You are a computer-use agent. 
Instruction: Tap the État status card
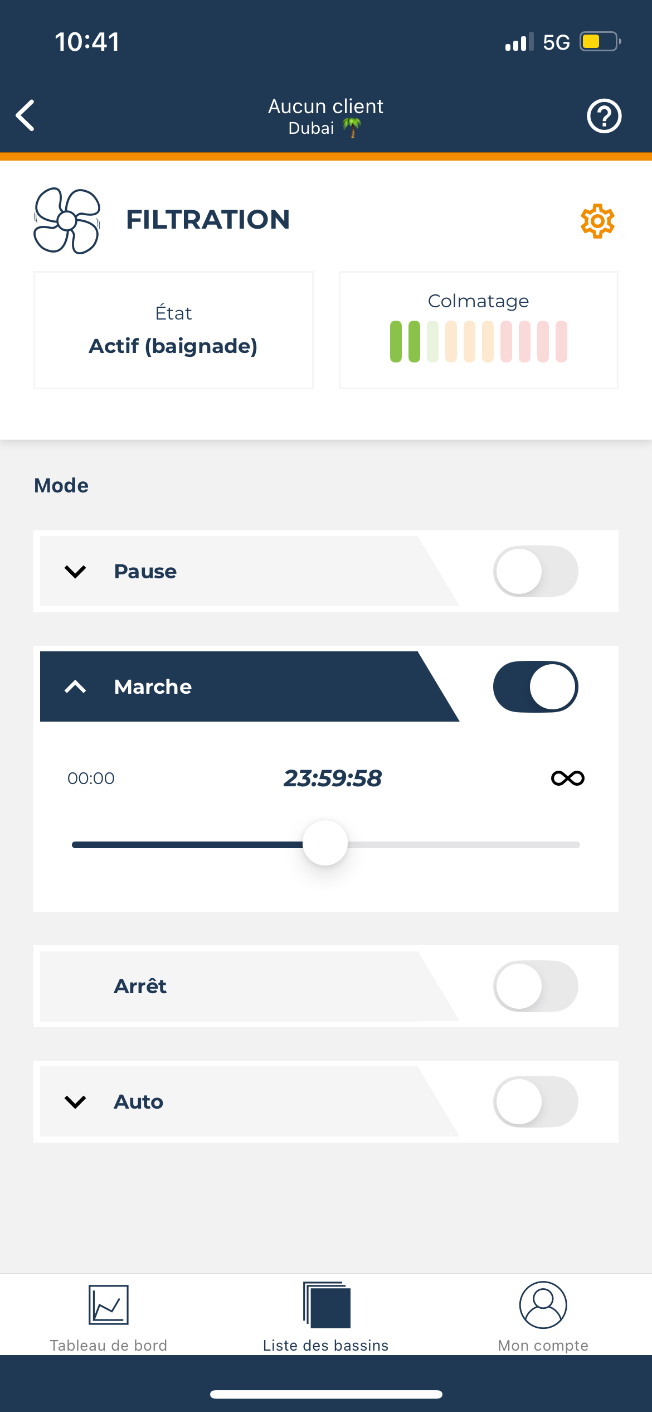point(173,330)
